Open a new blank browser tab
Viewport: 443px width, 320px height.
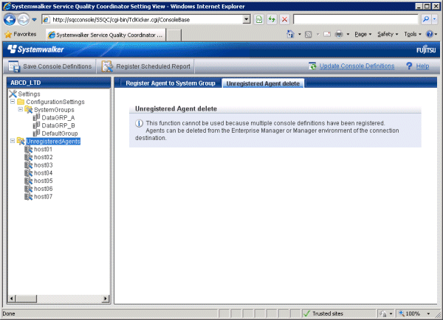tap(174, 35)
